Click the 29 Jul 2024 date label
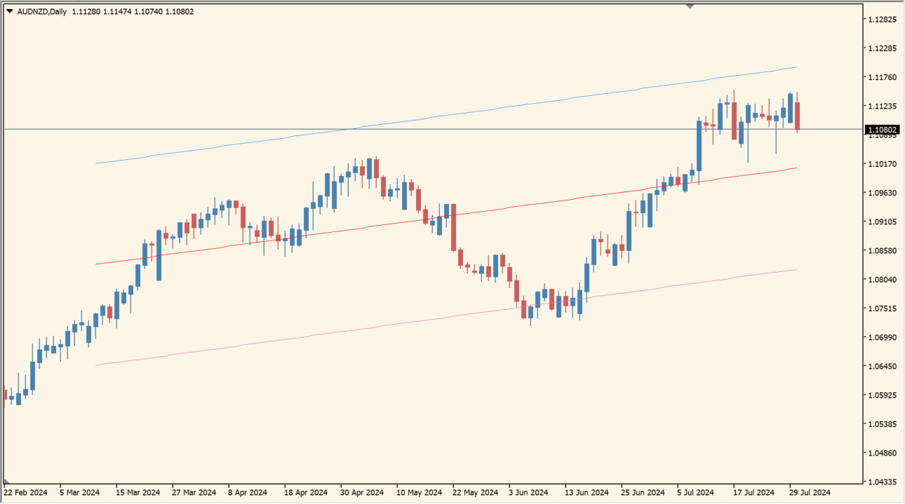 [810, 492]
